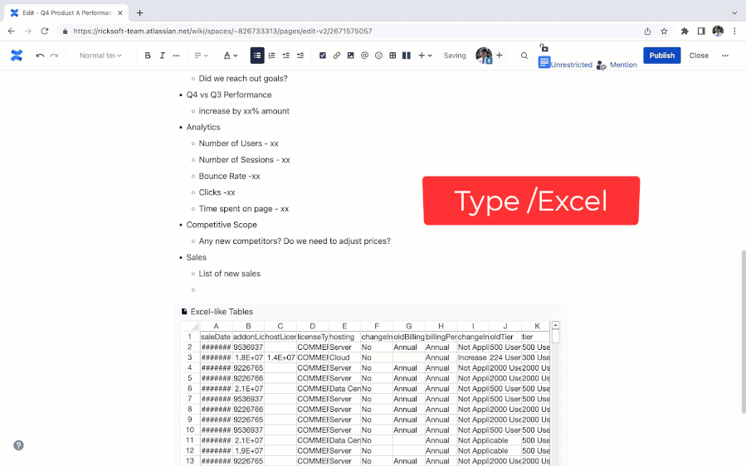This screenshot has height=466, width=746.
Task: Click the Bounce Rate -xx line
Action: coord(229,176)
